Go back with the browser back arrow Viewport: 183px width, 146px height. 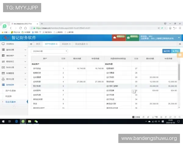pos(11,28)
